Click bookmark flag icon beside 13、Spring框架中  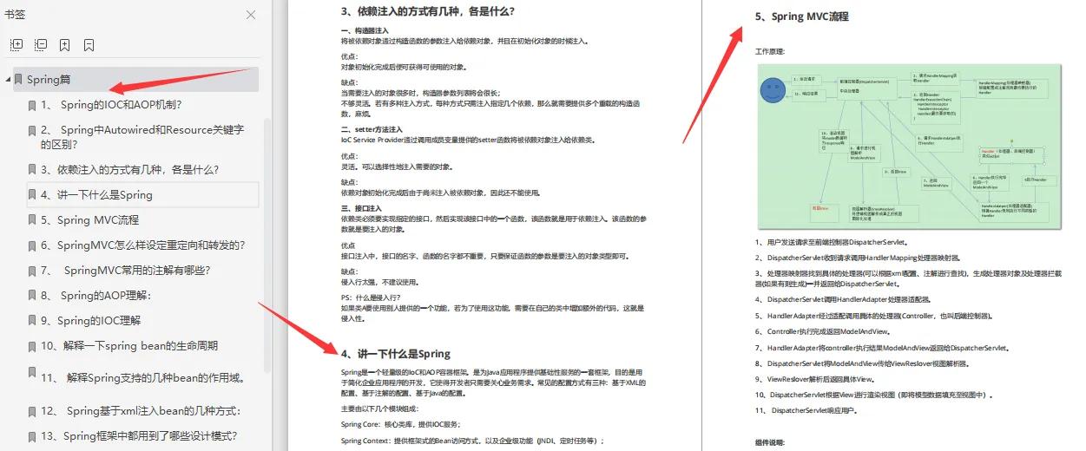point(32,436)
